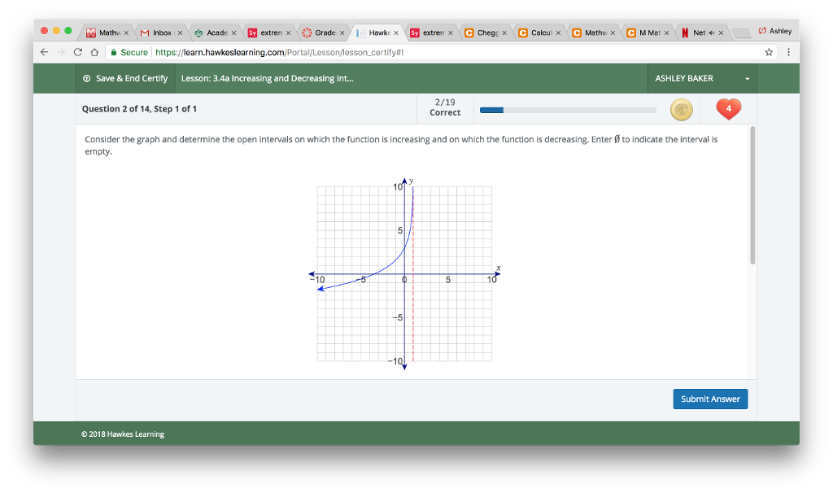Open the Ashley profile chip in Chrome

[x=774, y=30]
